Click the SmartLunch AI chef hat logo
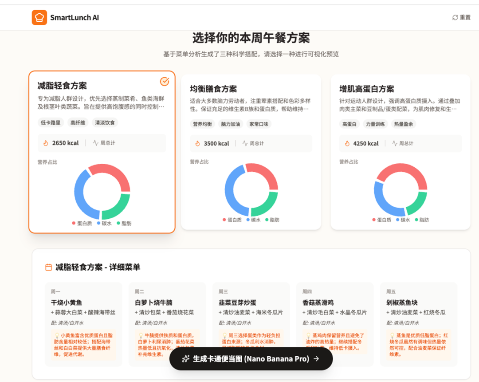Screen dimensions: 479x382 point(39,18)
